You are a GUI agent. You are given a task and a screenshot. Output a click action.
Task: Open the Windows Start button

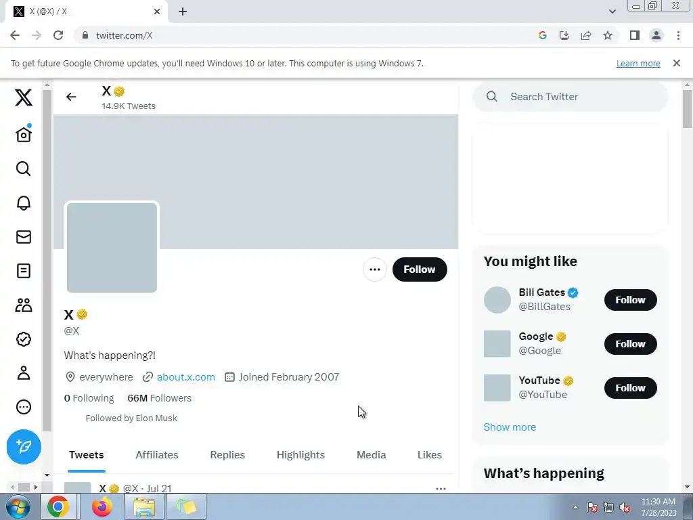coord(18,506)
